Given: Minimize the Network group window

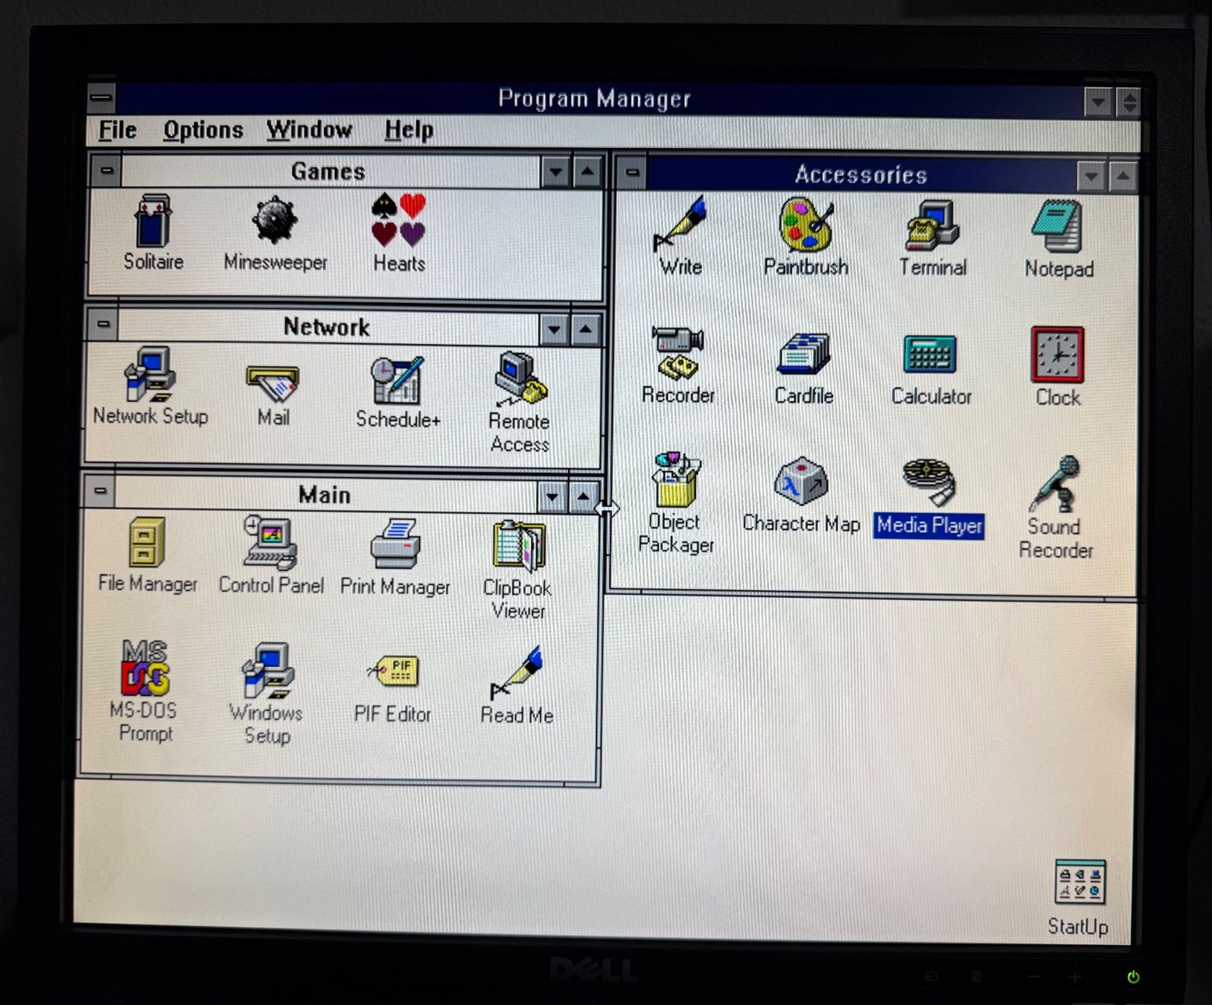Looking at the screenshot, I should click(554, 328).
